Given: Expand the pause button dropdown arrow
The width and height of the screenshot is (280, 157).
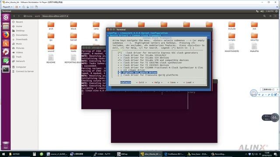Looking at the screenshot, I should pos(20,7).
